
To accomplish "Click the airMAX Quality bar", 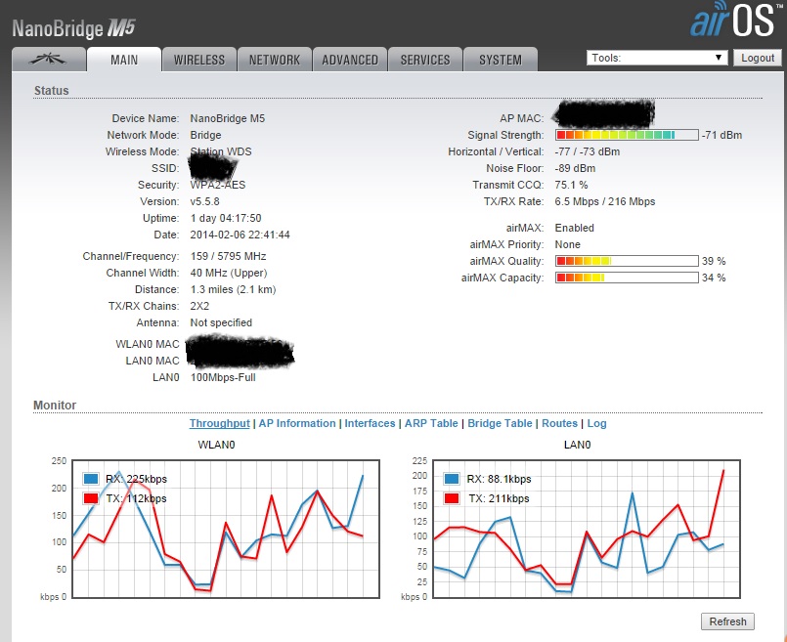I will click(x=627, y=261).
